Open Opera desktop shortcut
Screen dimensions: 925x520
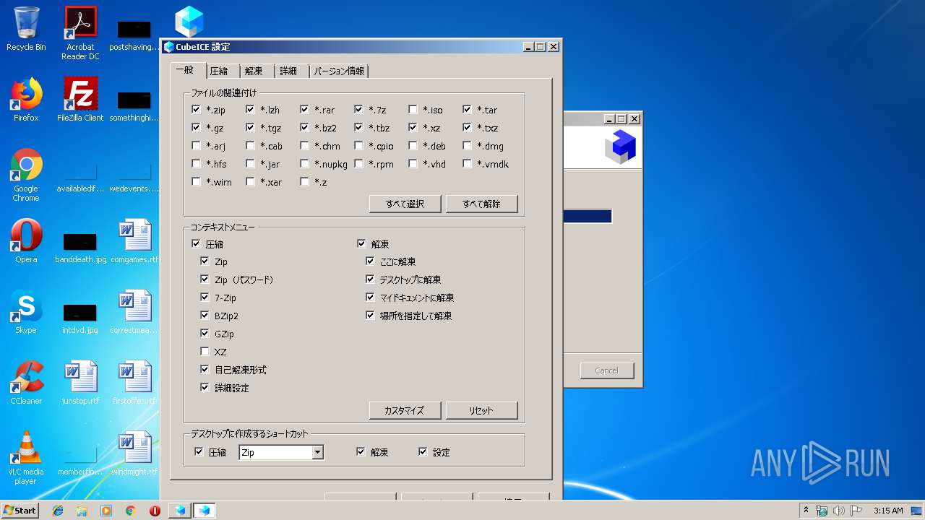[26, 241]
